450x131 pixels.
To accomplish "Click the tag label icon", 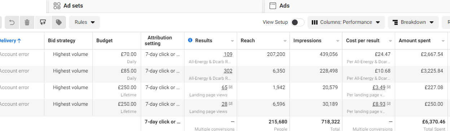I will pyautogui.click(x=58, y=22).
